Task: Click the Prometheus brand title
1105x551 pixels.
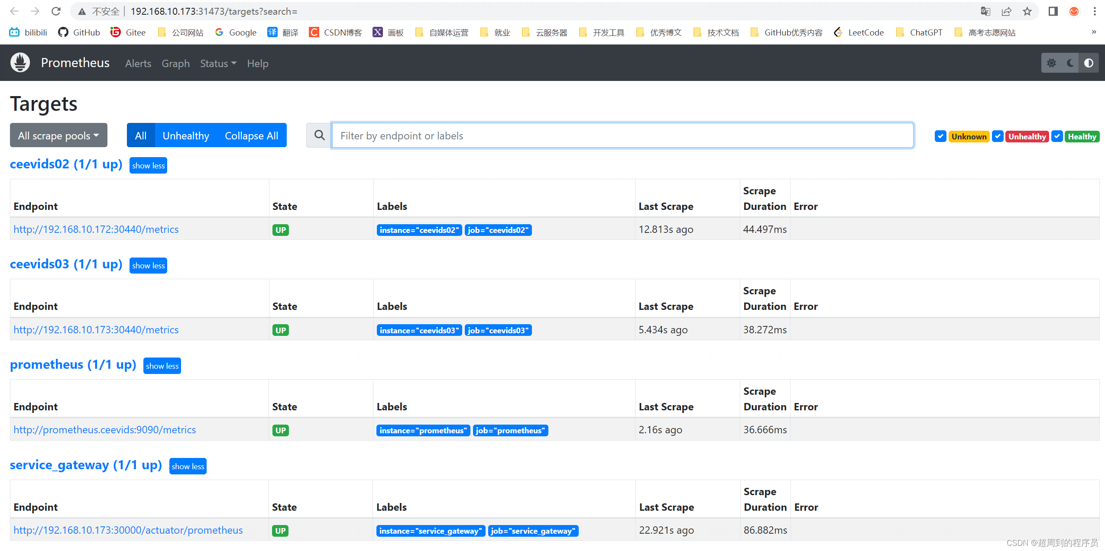Action: click(75, 63)
